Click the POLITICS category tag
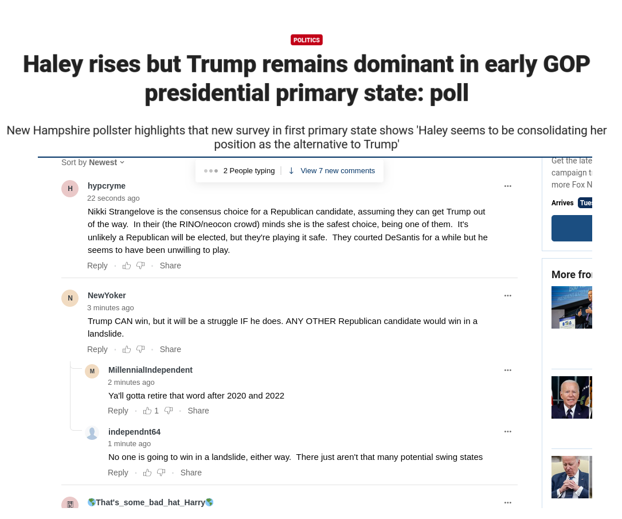 click(307, 40)
